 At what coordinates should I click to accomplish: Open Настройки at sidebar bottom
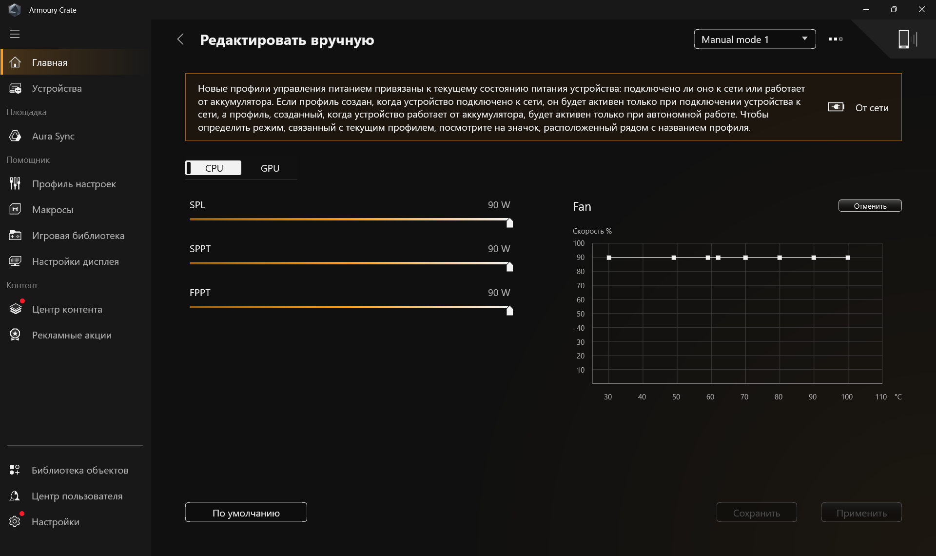(55, 522)
